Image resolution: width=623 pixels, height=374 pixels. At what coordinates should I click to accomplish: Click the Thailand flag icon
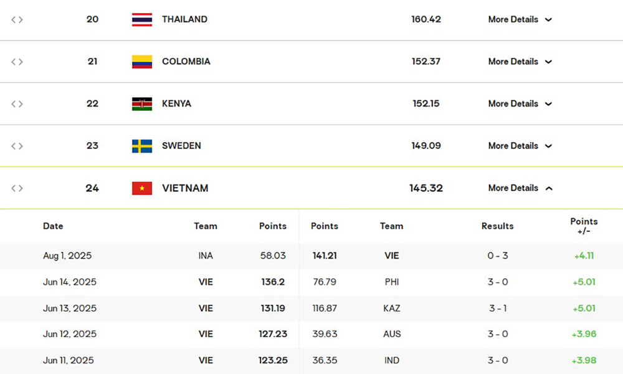[142, 19]
